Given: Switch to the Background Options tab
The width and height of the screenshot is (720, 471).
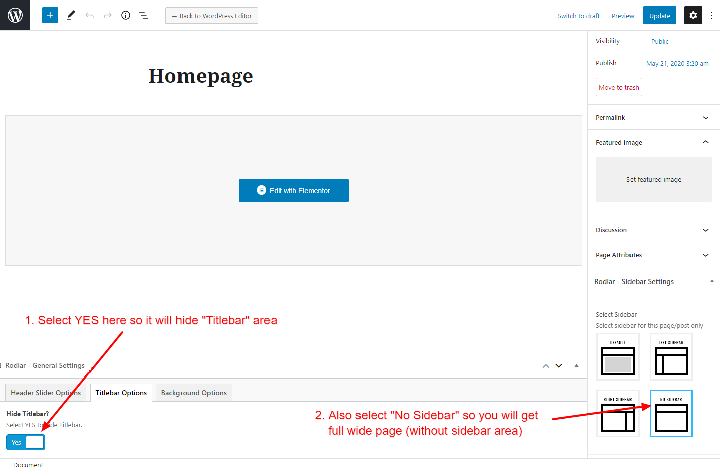Looking at the screenshot, I should click(194, 393).
